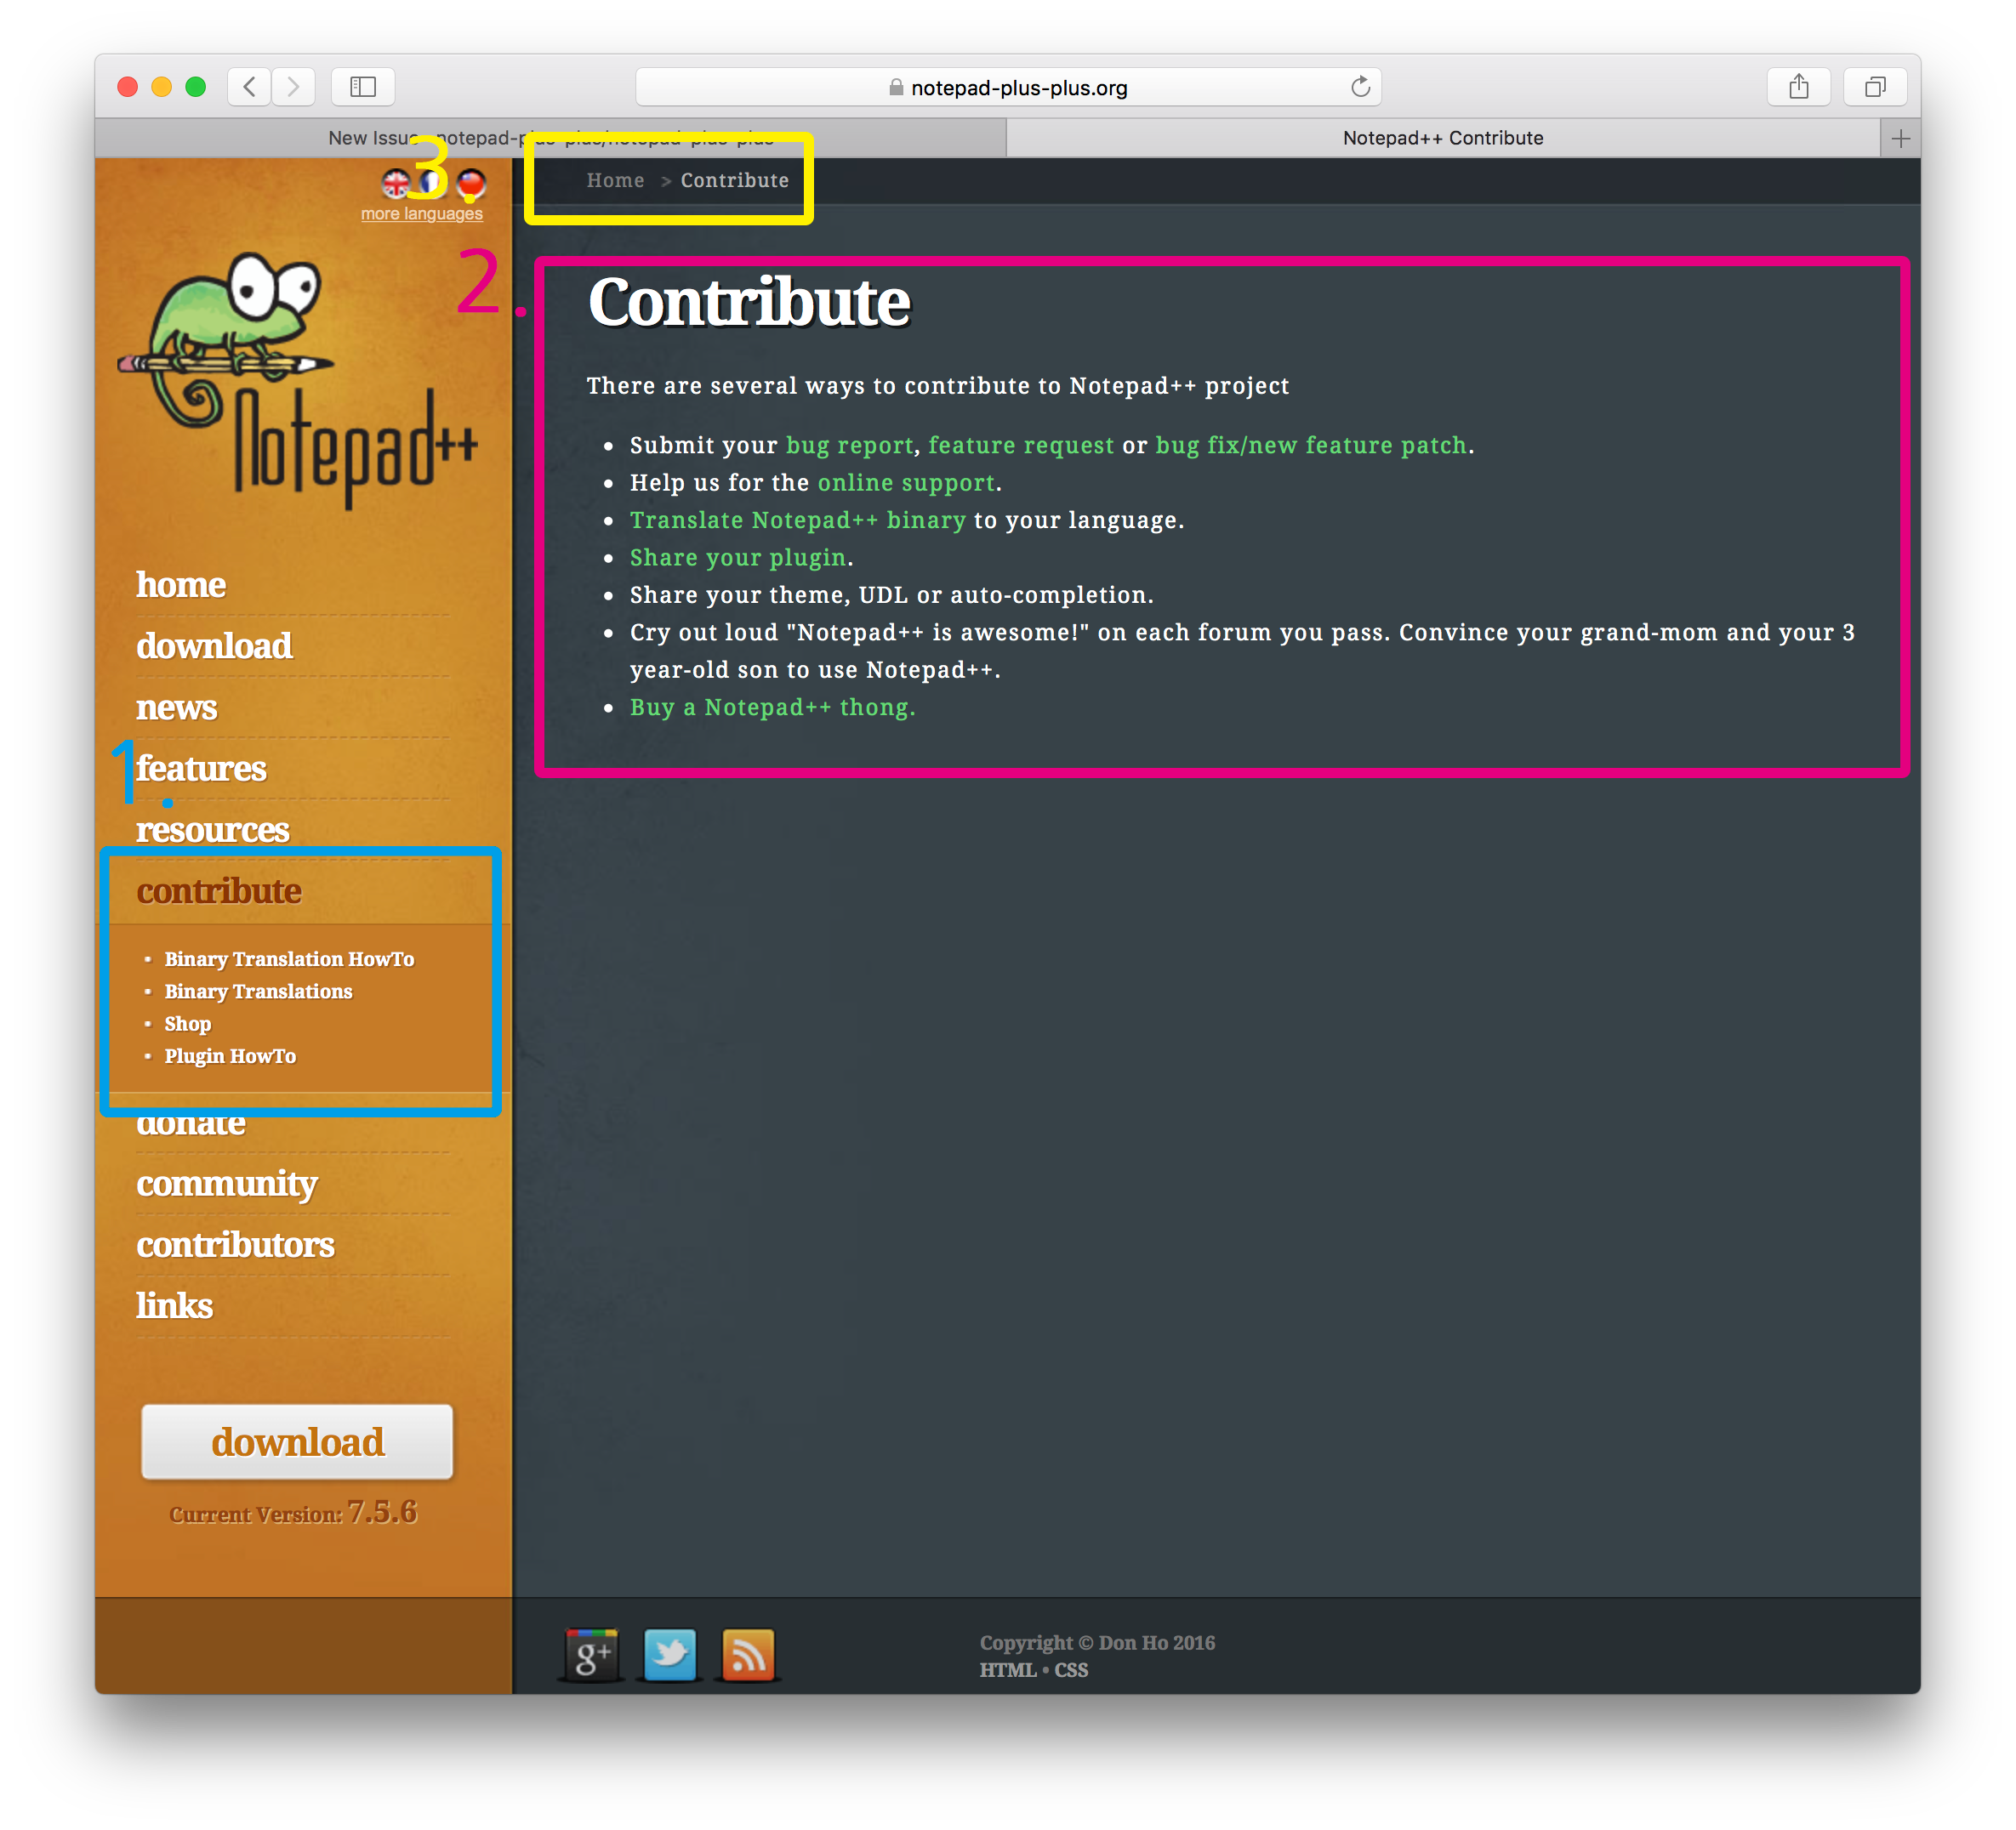Open bug fix/new feature patch link
This screenshot has height=1830, width=2016.
(x=1311, y=446)
